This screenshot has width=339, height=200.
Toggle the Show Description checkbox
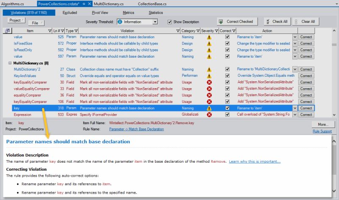click(x=170, y=22)
